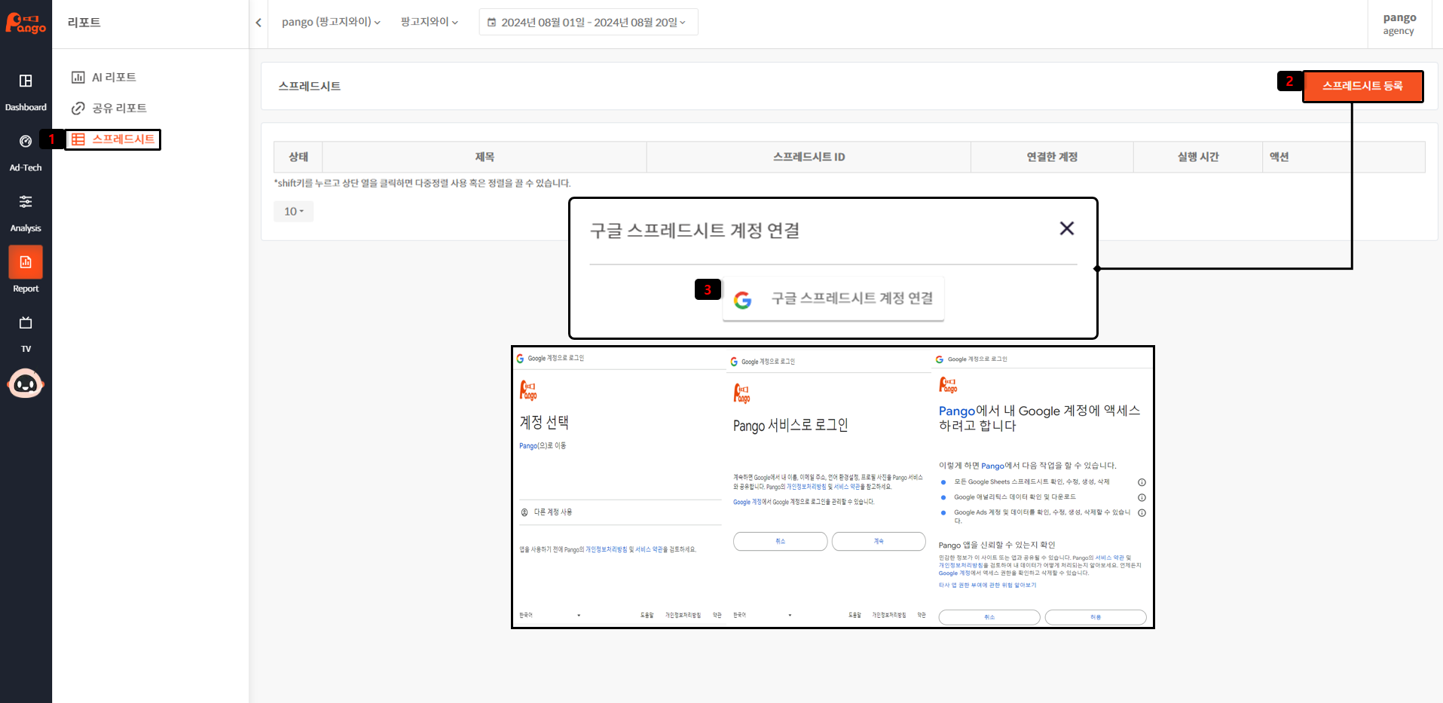This screenshot has height=703, width=1443.
Task: Sort by the 스프레드시트 ID column header
Action: click(x=809, y=157)
